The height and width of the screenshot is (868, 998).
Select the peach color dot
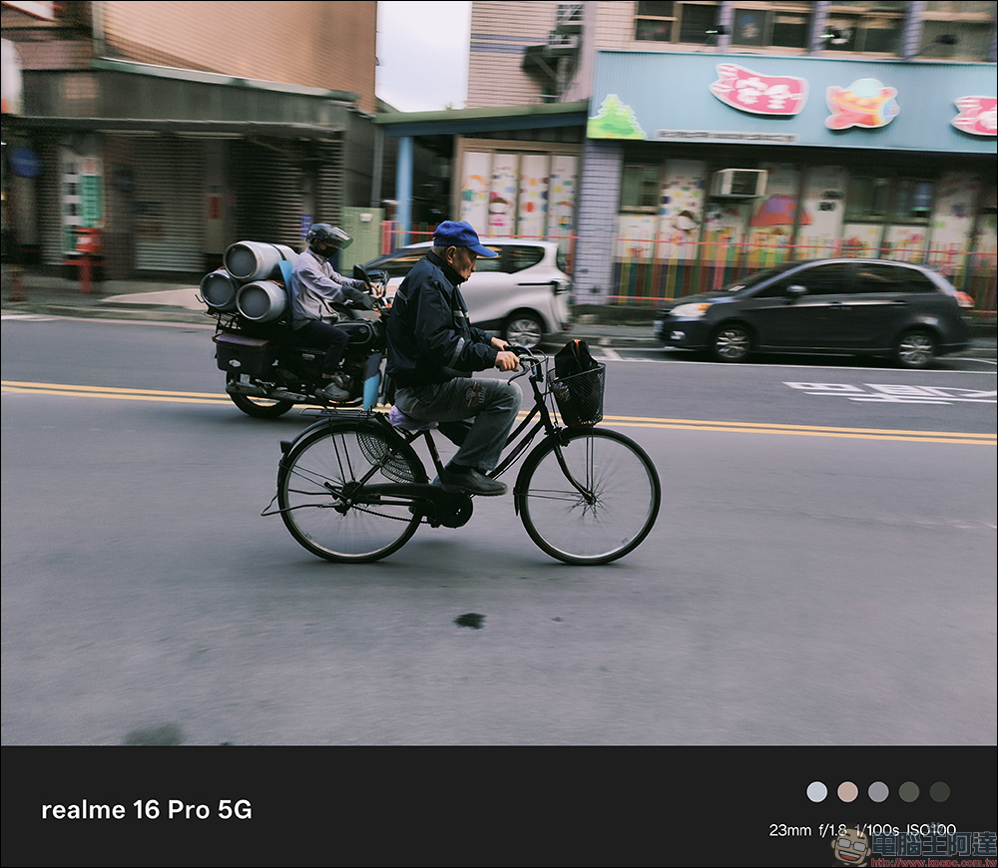847,791
